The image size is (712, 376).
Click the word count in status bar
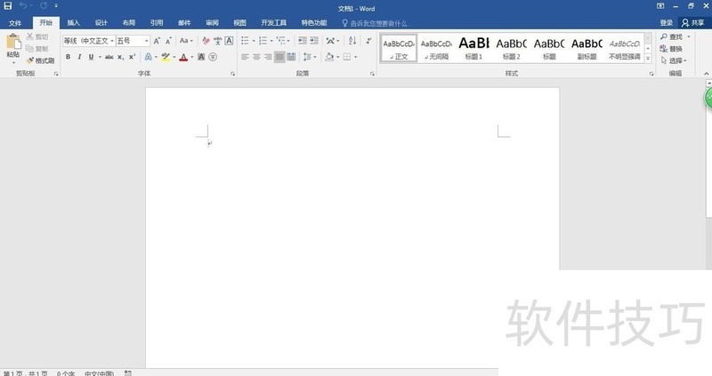point(66,373)
